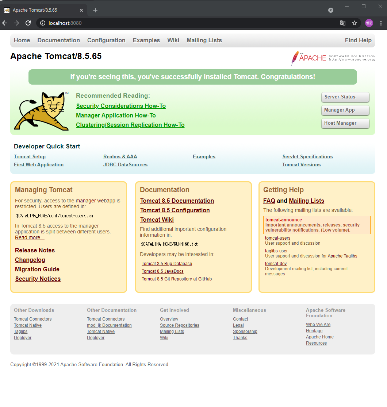
Task: Click the tab search dropdown arrow
Action: click(331, 10)
